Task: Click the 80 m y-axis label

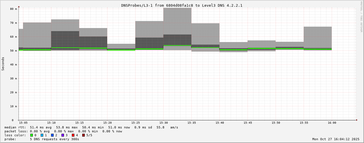Action: click(13, 9)
